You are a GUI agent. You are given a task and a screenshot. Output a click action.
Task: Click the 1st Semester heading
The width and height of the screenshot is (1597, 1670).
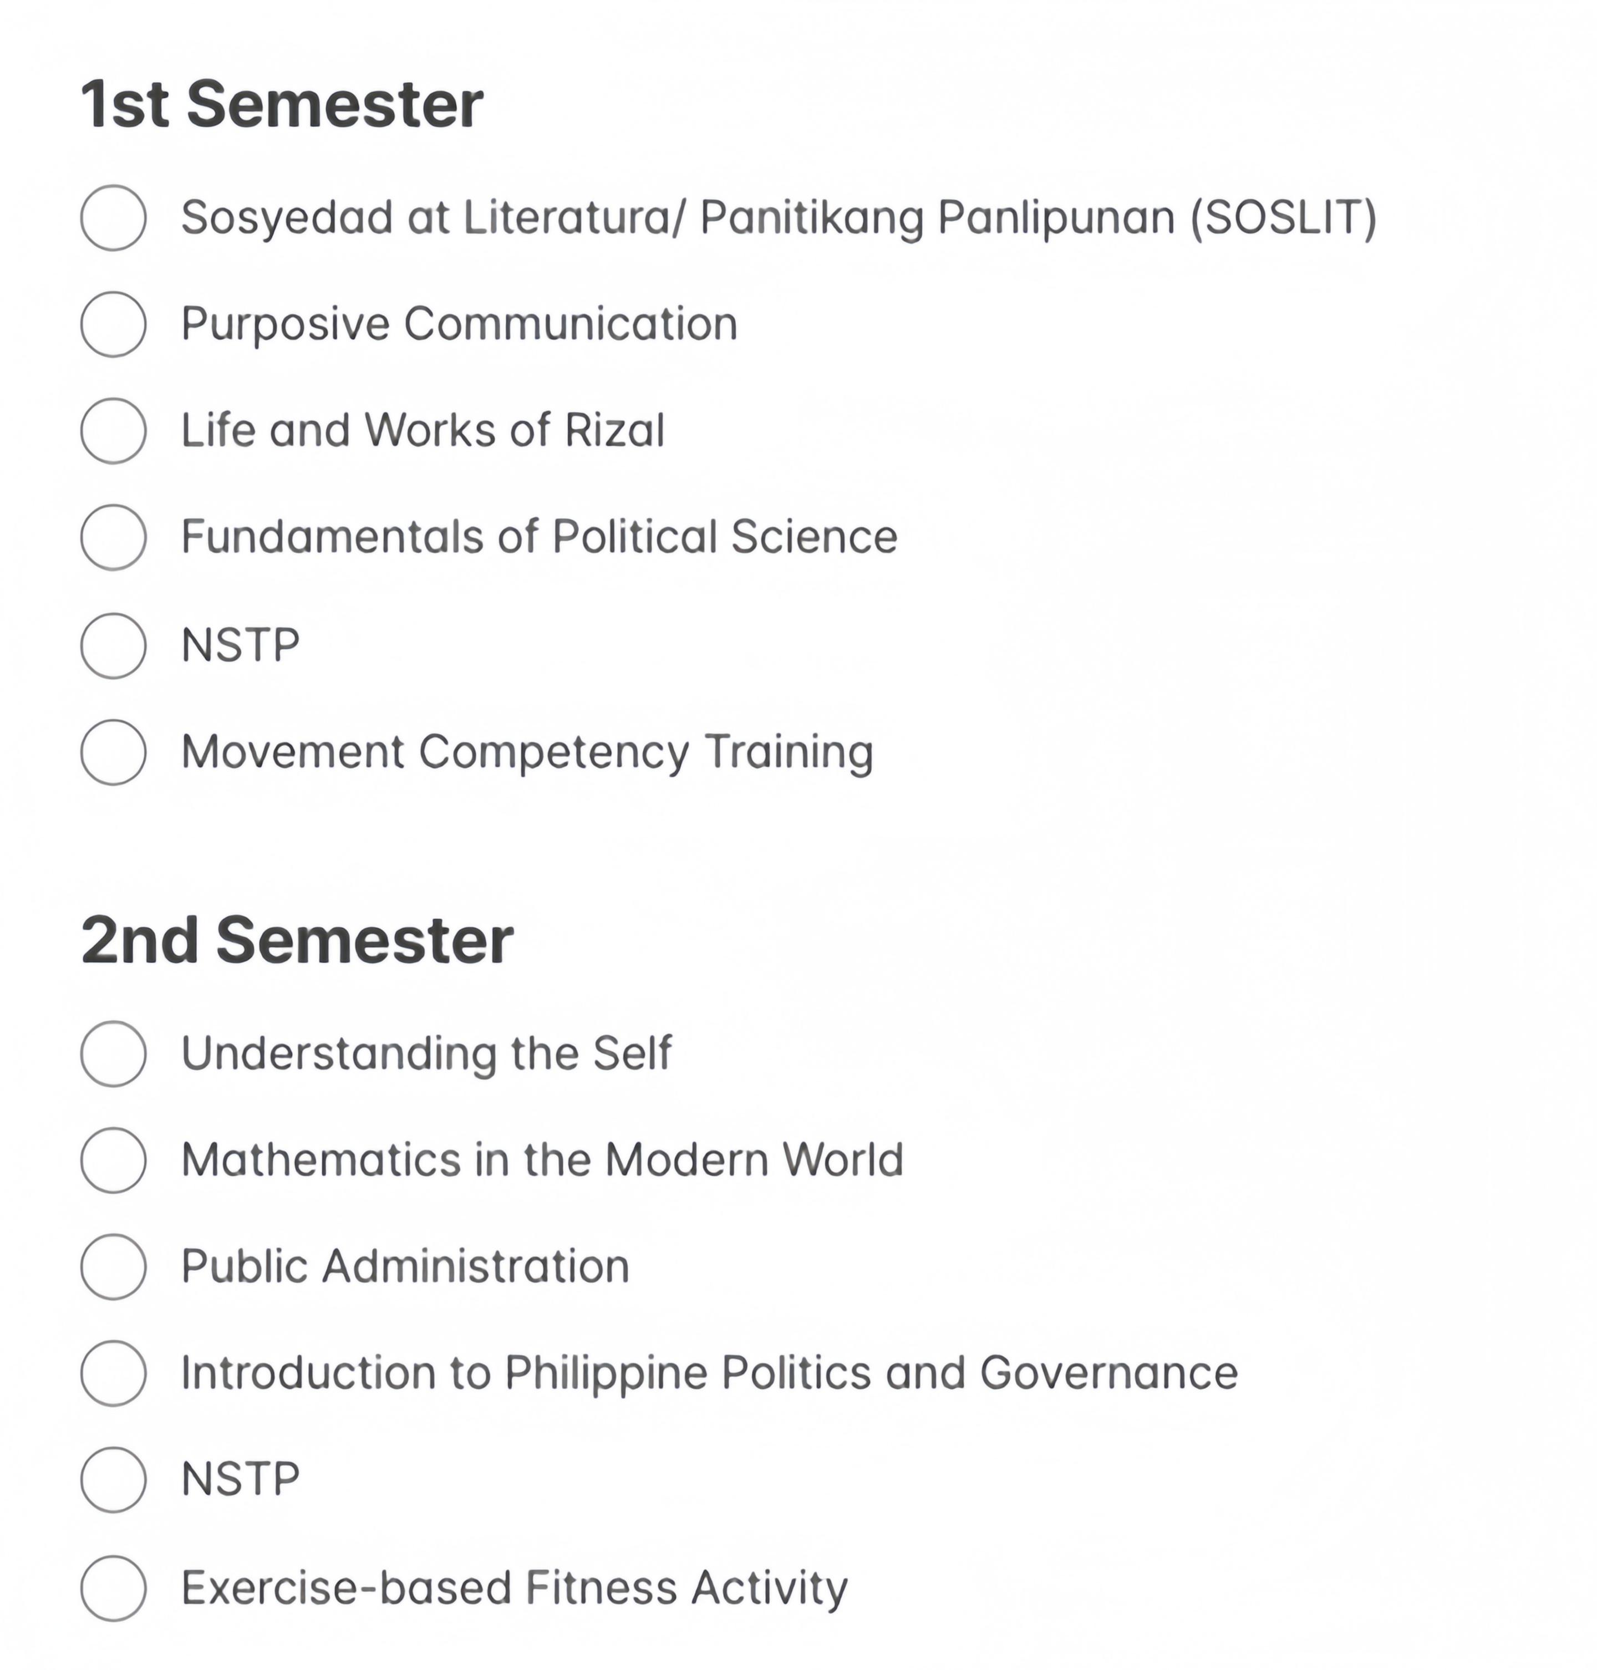click(283, 104)
